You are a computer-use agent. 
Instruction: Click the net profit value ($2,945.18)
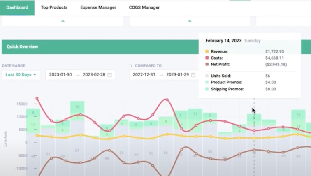(x=276, y=64)
